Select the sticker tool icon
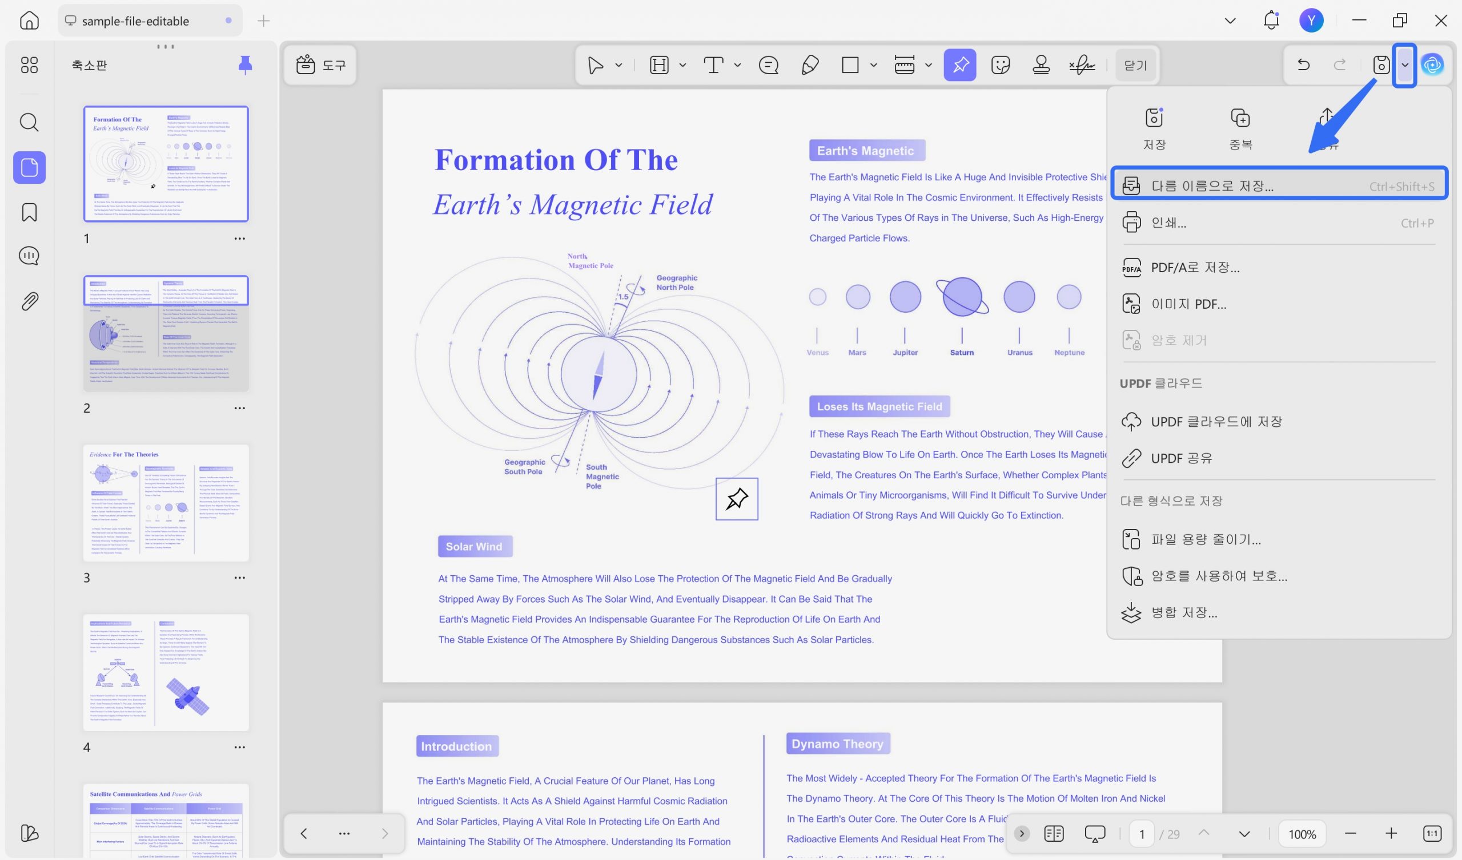Image resolution: width=1462 pixels, height=860 pixels. coord(1001,65)
